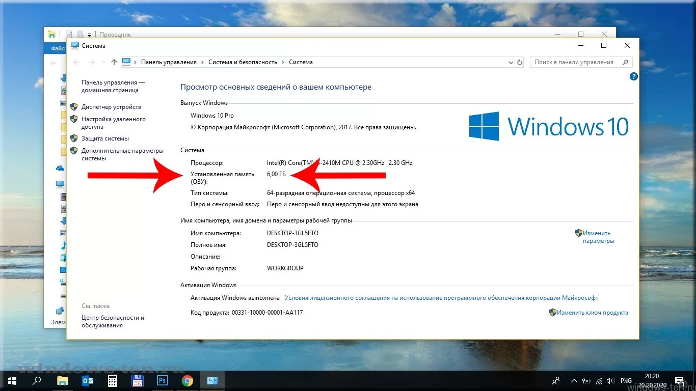The height and width of the screenshot is (391, 696).
Task: Click the computer icon in address bar
Action: (126, 62)
